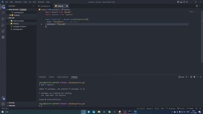Viewport: 203px width, 114px height.
Task: Open the Search view in activity bar
Action: [3, 13]
